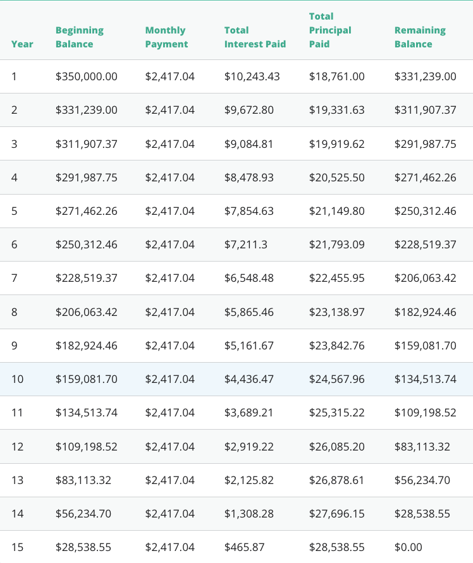Click the Beginning Balance column header
The image size is (473, 563).
[x=79, y=37]
